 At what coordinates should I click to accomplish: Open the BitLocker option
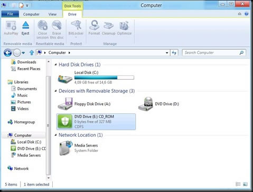coord(76,30)
